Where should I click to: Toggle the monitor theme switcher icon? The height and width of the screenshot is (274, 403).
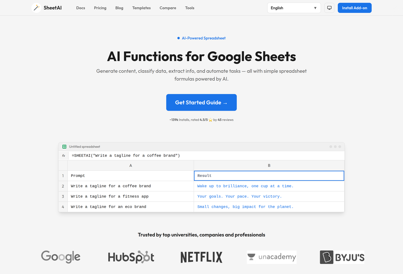pyautogui.click(x=329, y=8)
